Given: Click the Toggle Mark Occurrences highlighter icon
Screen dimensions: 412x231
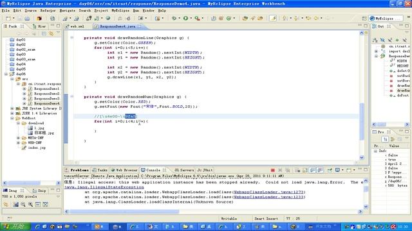Looking at the screenshot, I should click(273, 19).
